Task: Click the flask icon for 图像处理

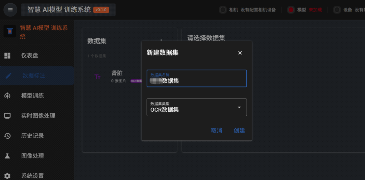Action: pyautogui.click(x=7, y=156)
